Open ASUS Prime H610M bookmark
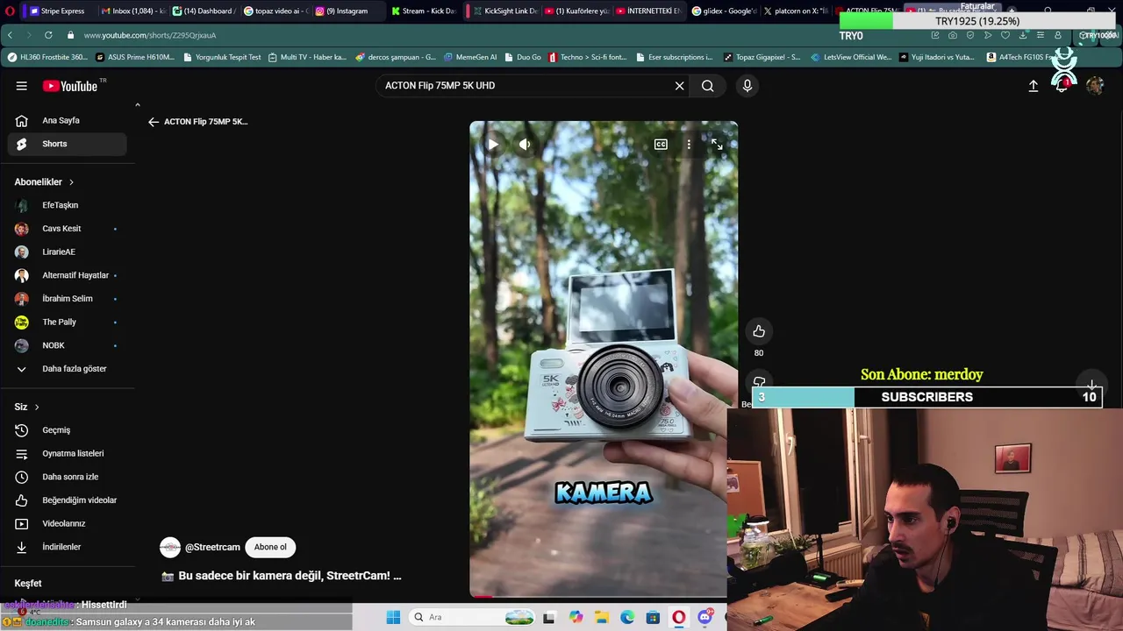Screen dimensions: 1123x631 pyautogui.click(x=135, y=57)
